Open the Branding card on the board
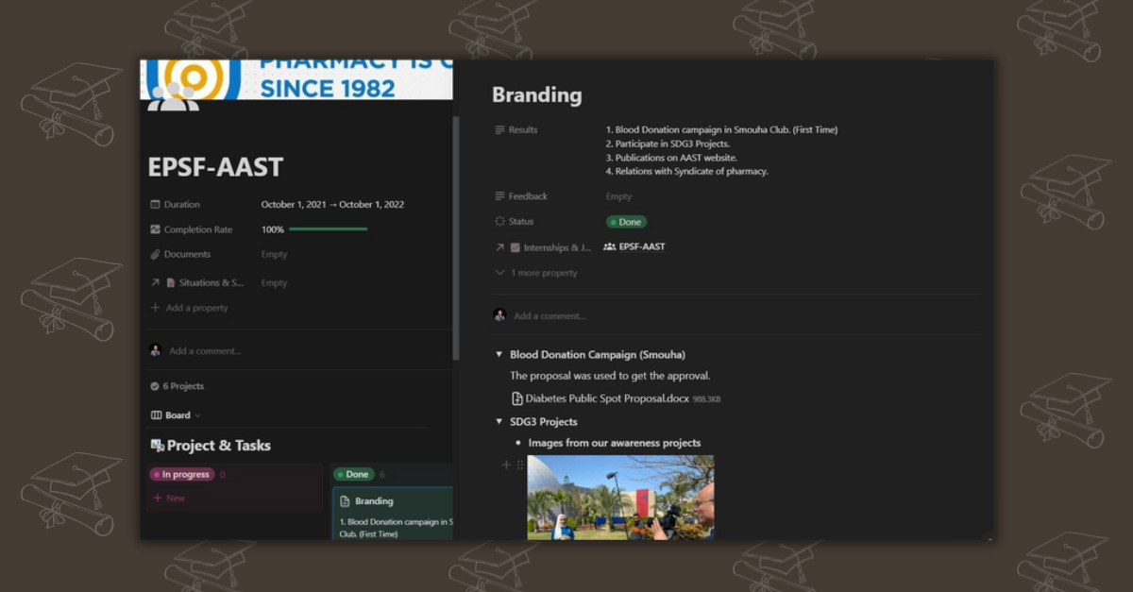1133x592 pixels. pyautogui.click(x=393, y=515)
